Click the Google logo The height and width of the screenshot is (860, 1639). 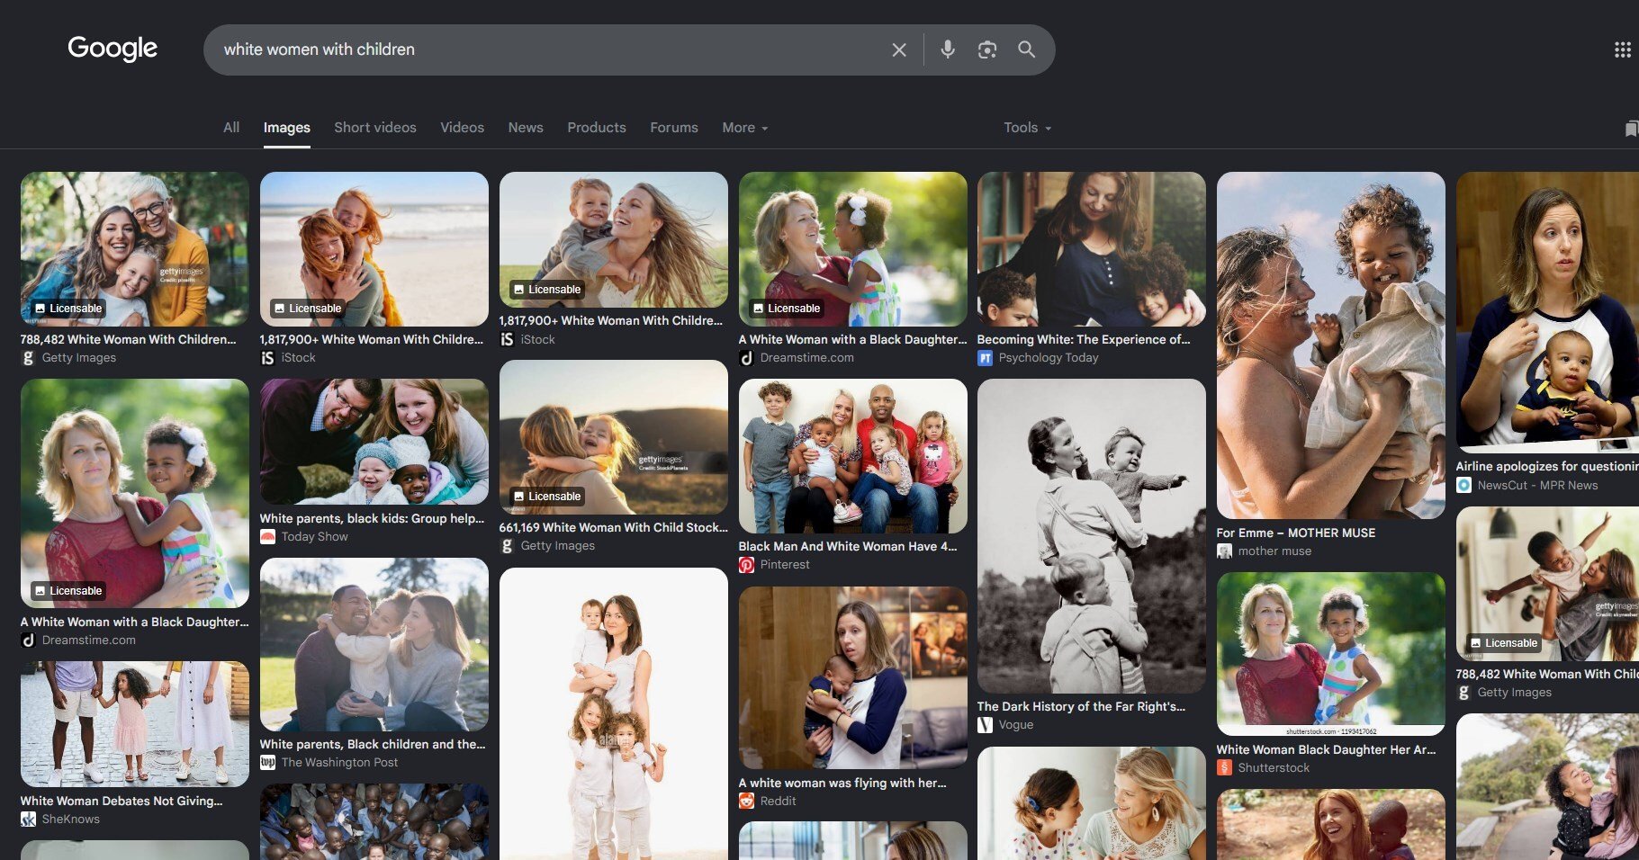tap(113, 49)
